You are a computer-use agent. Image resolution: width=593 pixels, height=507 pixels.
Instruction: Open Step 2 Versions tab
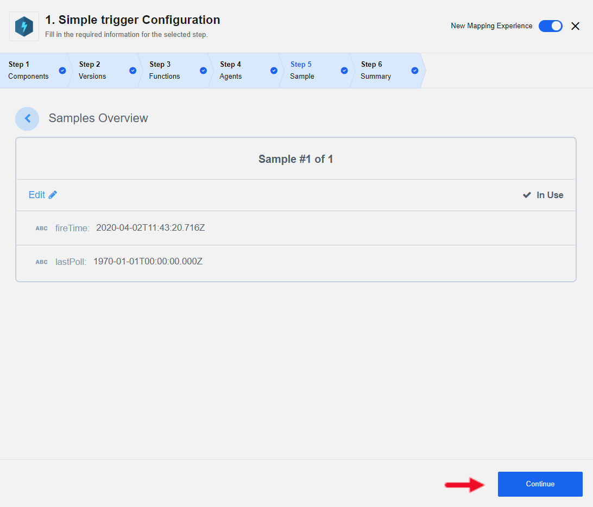click(x=104, y=71)
